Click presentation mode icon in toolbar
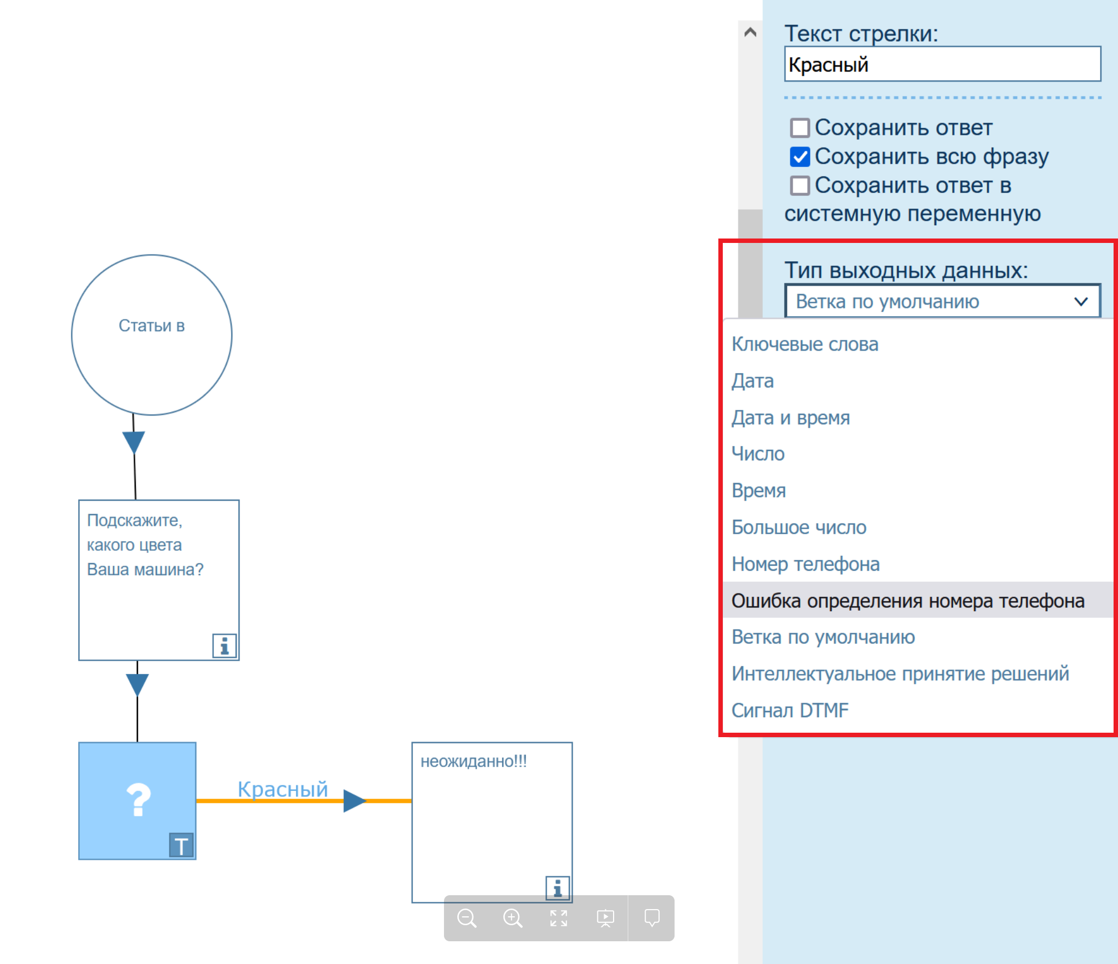The height and width of the screenshot is (964, 1118). (605, 918)
